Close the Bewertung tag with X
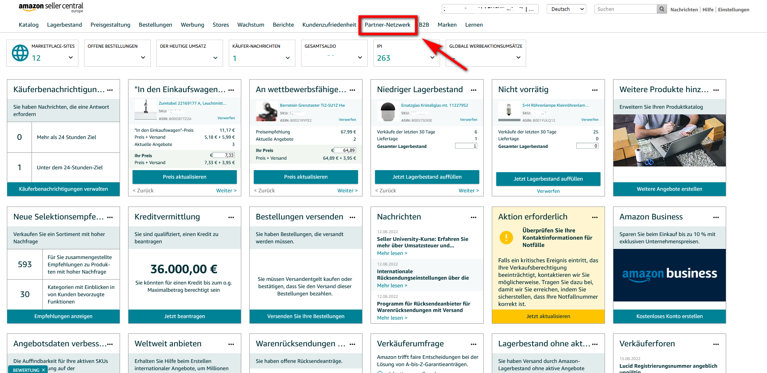The image size is (767, 373). [44, 370]
